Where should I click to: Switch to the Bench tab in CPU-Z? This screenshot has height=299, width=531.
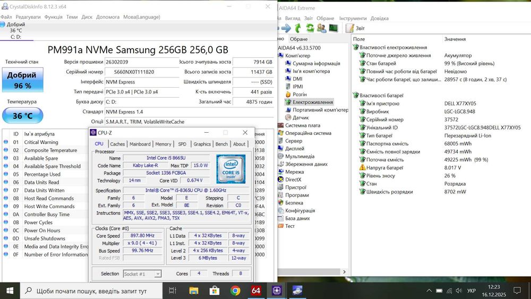point(221,144)
